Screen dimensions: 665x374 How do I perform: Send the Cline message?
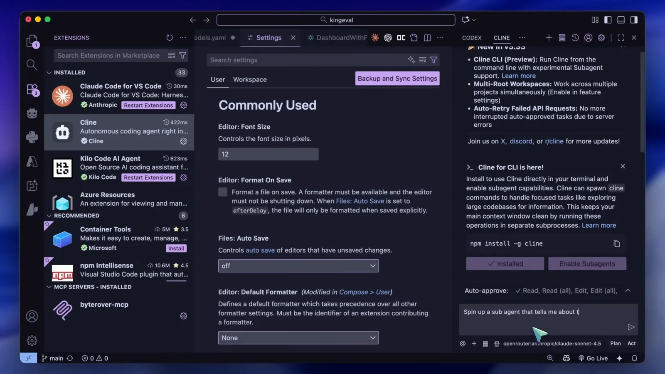(631, 327)
